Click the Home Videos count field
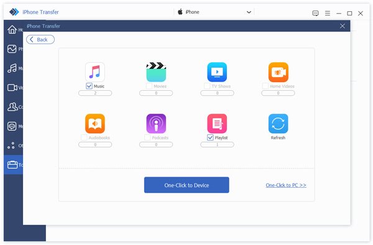 278,93
